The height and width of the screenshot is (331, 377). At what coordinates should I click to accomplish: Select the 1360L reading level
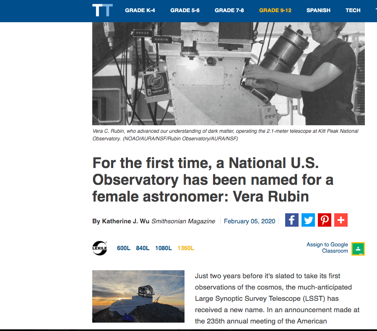click(186, 248)
